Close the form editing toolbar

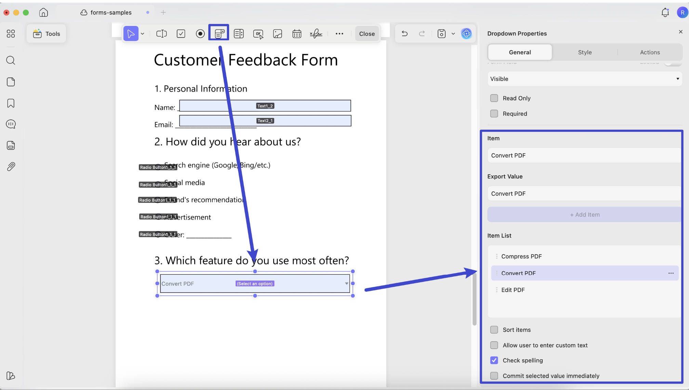coord(367,33)
